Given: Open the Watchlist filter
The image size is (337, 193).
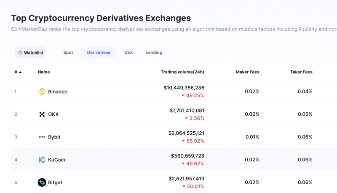Looking at the screenshot, I should (x=31, y=52).
